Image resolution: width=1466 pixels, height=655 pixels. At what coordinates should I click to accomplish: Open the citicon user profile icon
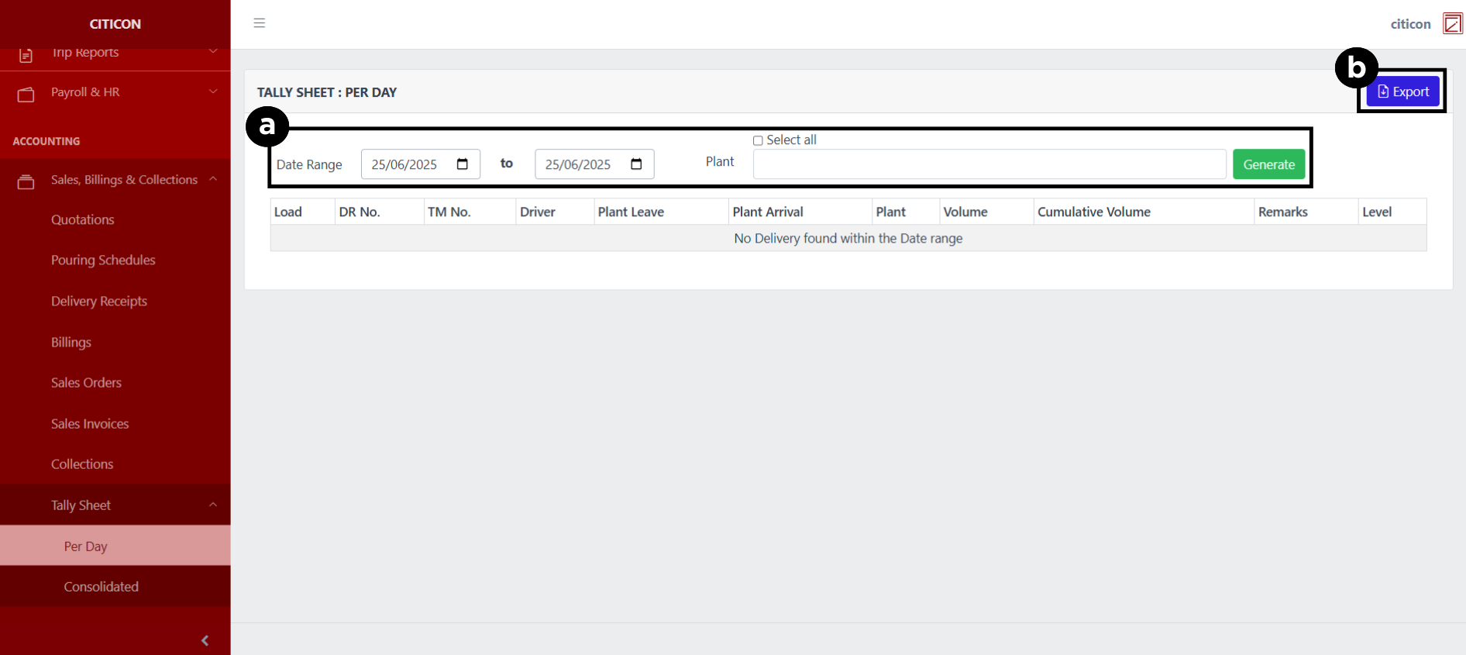1452,24
